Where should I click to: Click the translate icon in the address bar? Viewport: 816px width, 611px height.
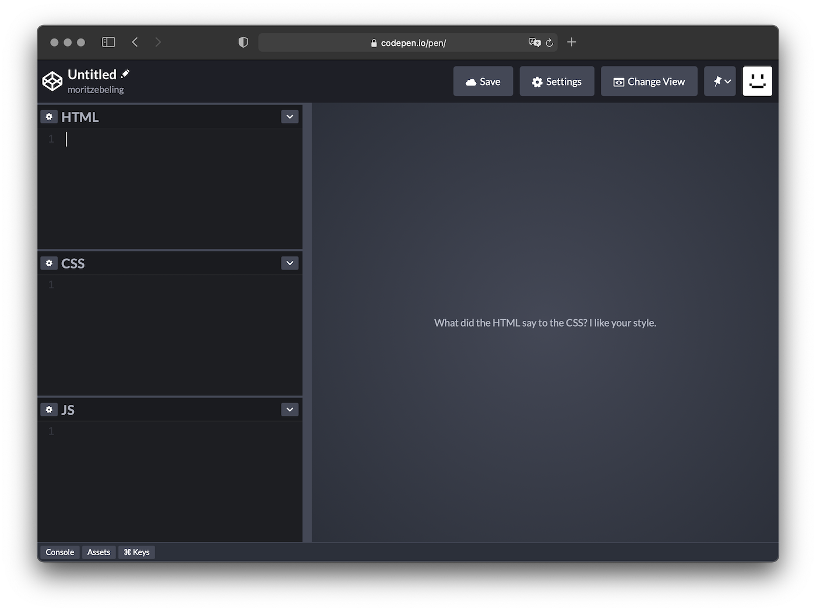(534, 43)
